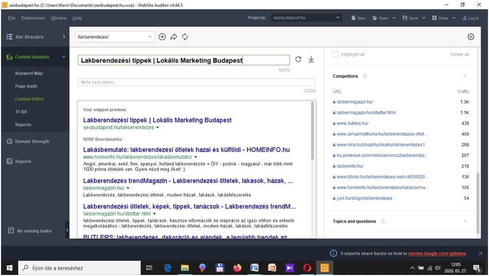Screen dimensions: 489x276
Task: Click the Topics and questions info icon
Action: 383,221
